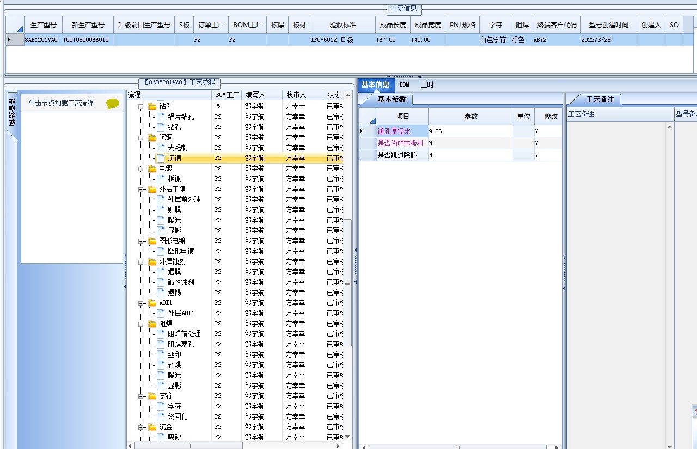Click the document icon beside 阻焊塞孔
697x449 pixels.
pos(161,344)
